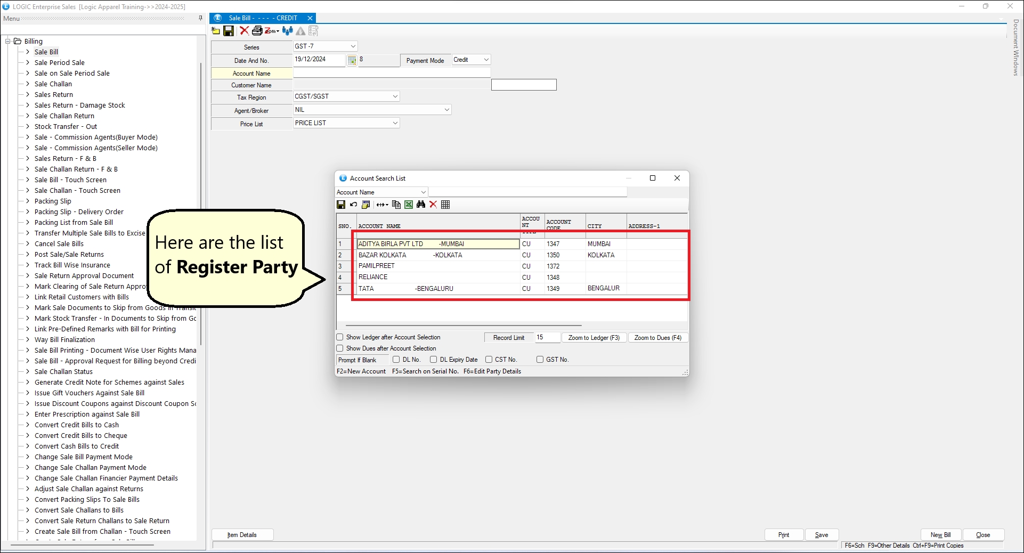Tick Show Dues after Account Selection checkbox
1024x553 pixels.
pos(340,348)
